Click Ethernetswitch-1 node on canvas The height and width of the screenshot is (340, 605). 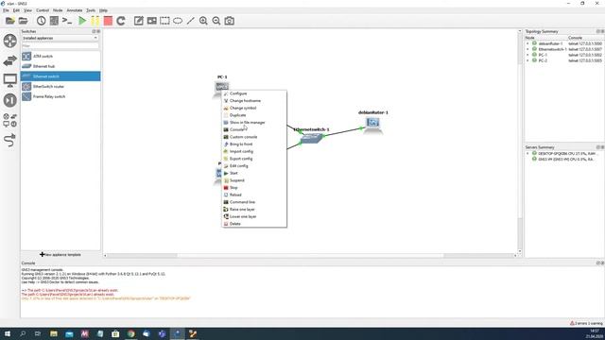coord(311,139)
